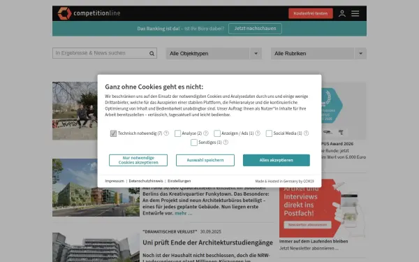Open thumbnail of two people on bench

click(x=75, y=110)
